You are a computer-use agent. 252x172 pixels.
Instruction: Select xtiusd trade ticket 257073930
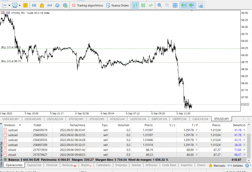(x=125, y=150)
